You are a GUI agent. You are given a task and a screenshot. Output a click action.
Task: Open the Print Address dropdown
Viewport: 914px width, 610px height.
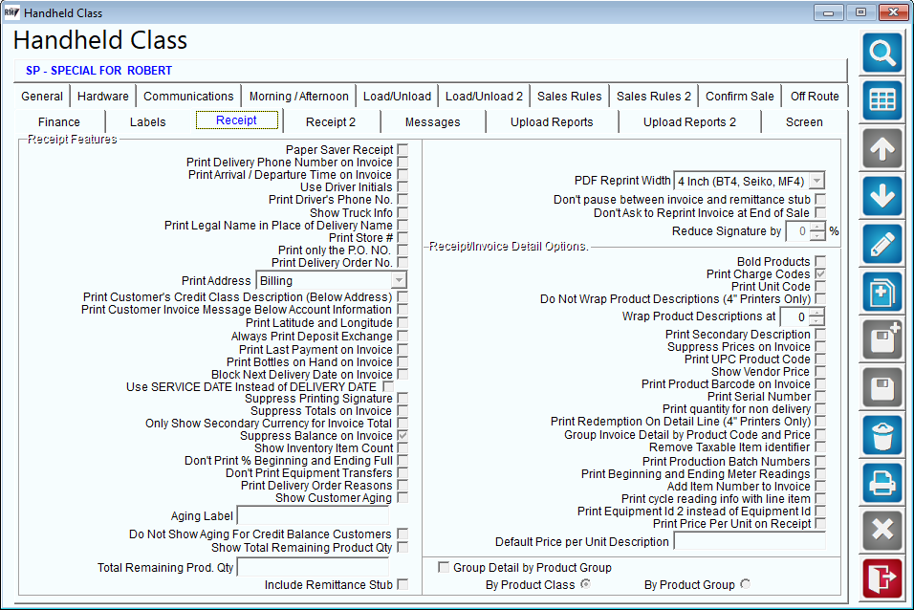coord(399,280)
